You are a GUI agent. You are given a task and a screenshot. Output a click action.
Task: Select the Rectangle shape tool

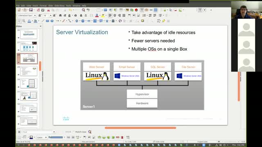point(47,21)
